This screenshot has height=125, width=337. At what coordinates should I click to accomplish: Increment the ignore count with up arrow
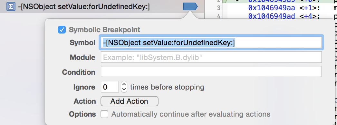(124, 84)
